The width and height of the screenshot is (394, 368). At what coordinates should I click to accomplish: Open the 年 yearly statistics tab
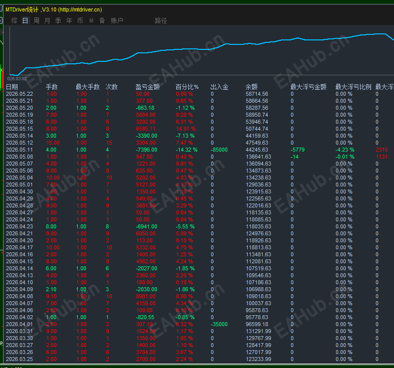tap(69, 20)
